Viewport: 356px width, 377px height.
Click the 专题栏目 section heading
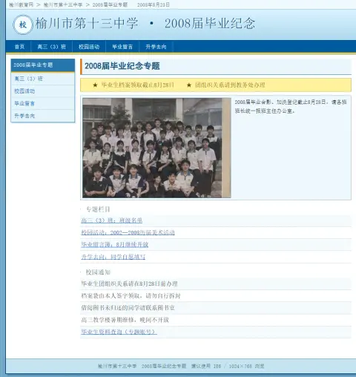[x=98, y=209]
